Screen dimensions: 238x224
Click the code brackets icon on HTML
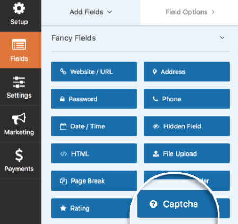(63, 154)
